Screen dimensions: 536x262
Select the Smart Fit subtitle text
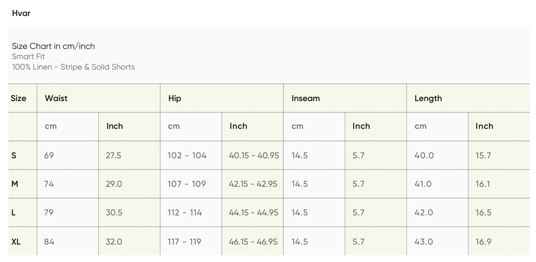pyautogui.click(x=28, y=57)
